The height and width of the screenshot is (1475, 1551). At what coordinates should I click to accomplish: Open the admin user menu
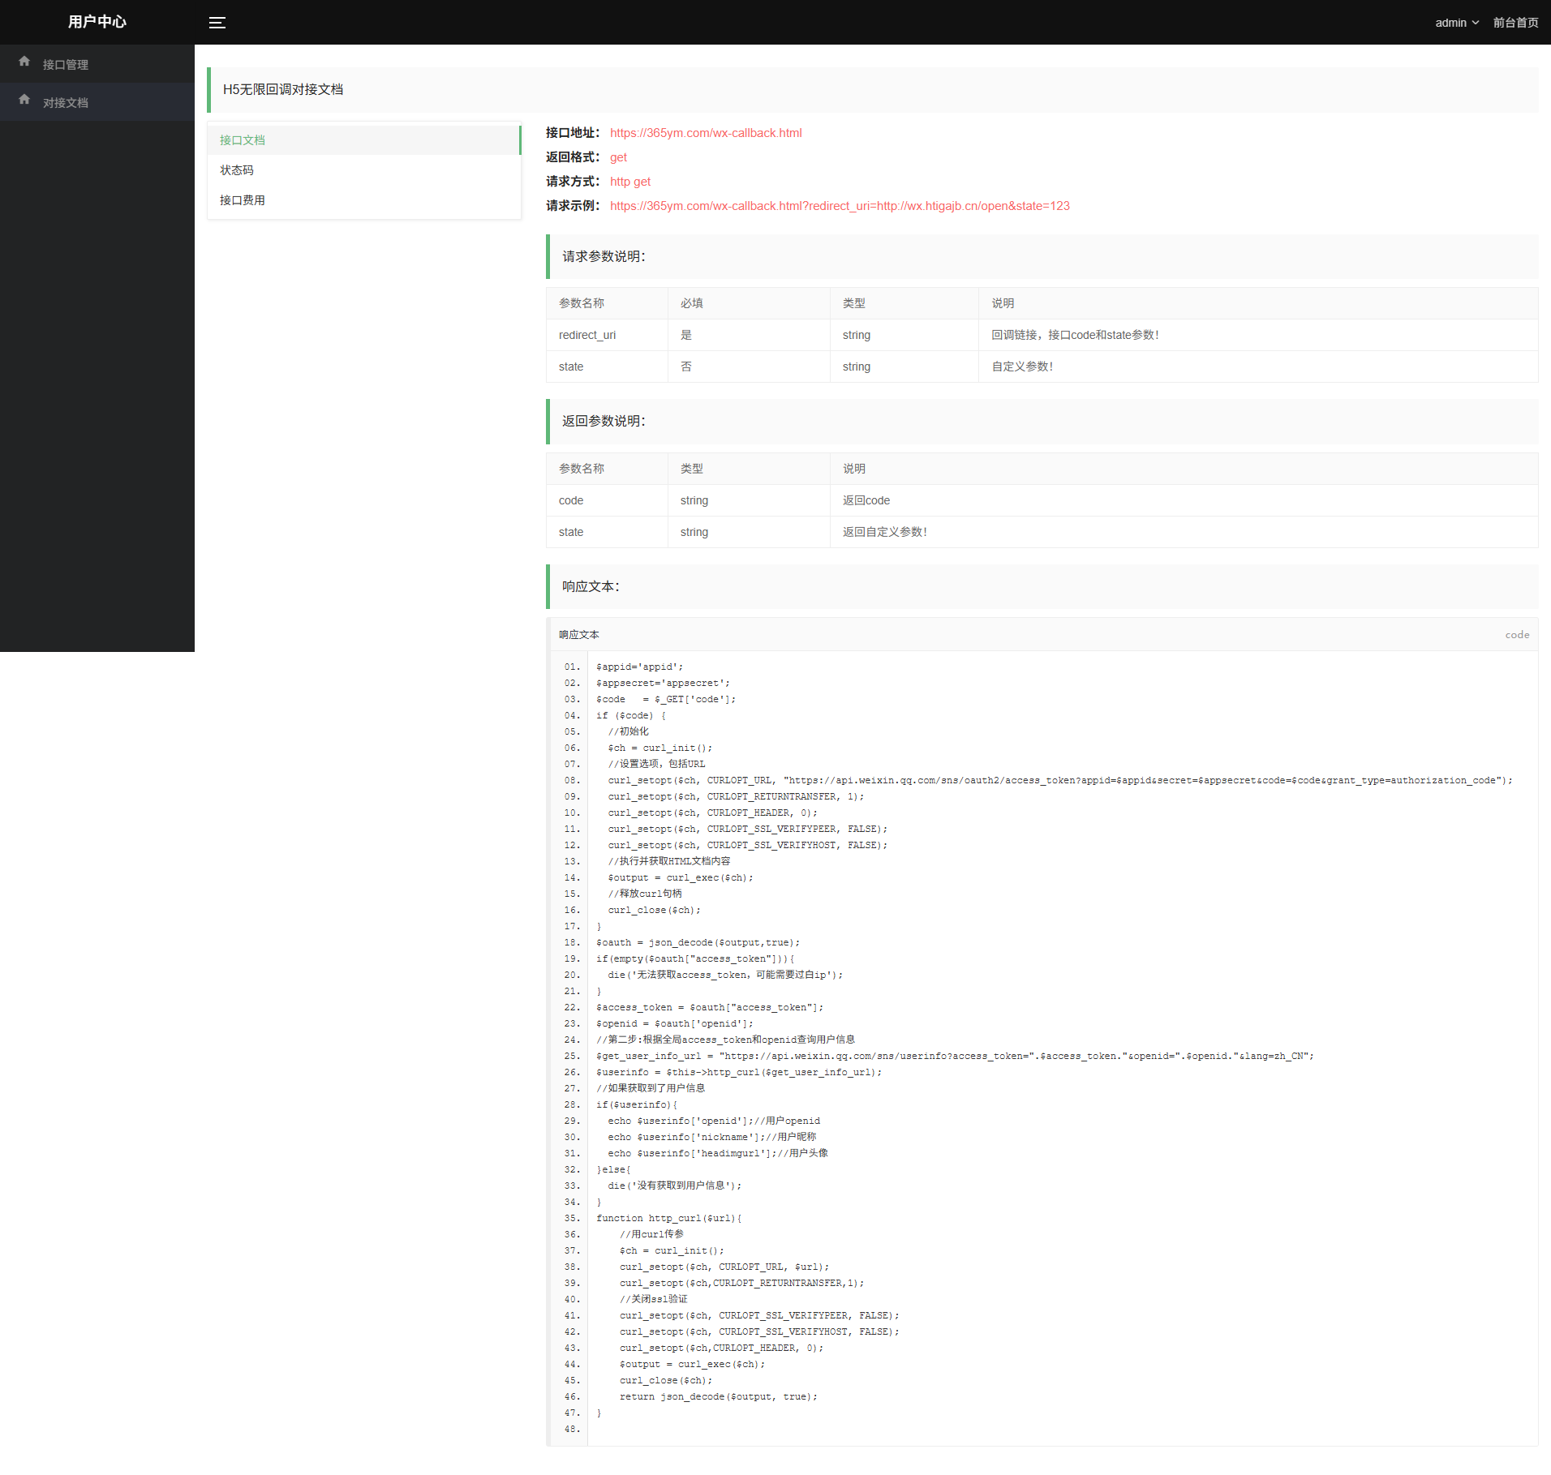tap(1451, 23)
